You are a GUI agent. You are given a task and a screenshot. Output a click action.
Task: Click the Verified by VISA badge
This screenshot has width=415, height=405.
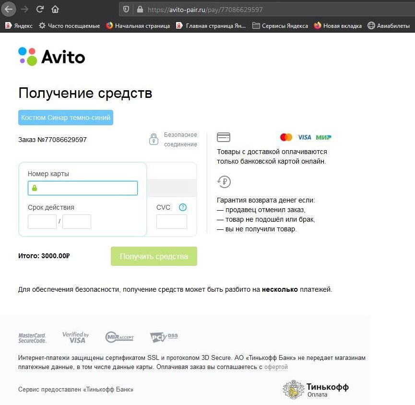click(x=76, y=337)
